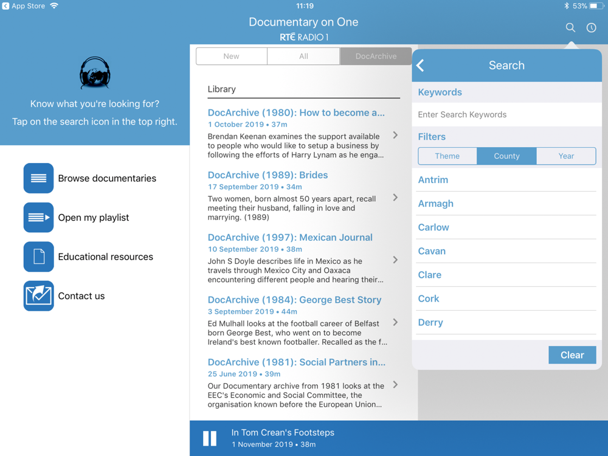Pause In Tom Crean's Footsteps playback

(x=210, y=438)
